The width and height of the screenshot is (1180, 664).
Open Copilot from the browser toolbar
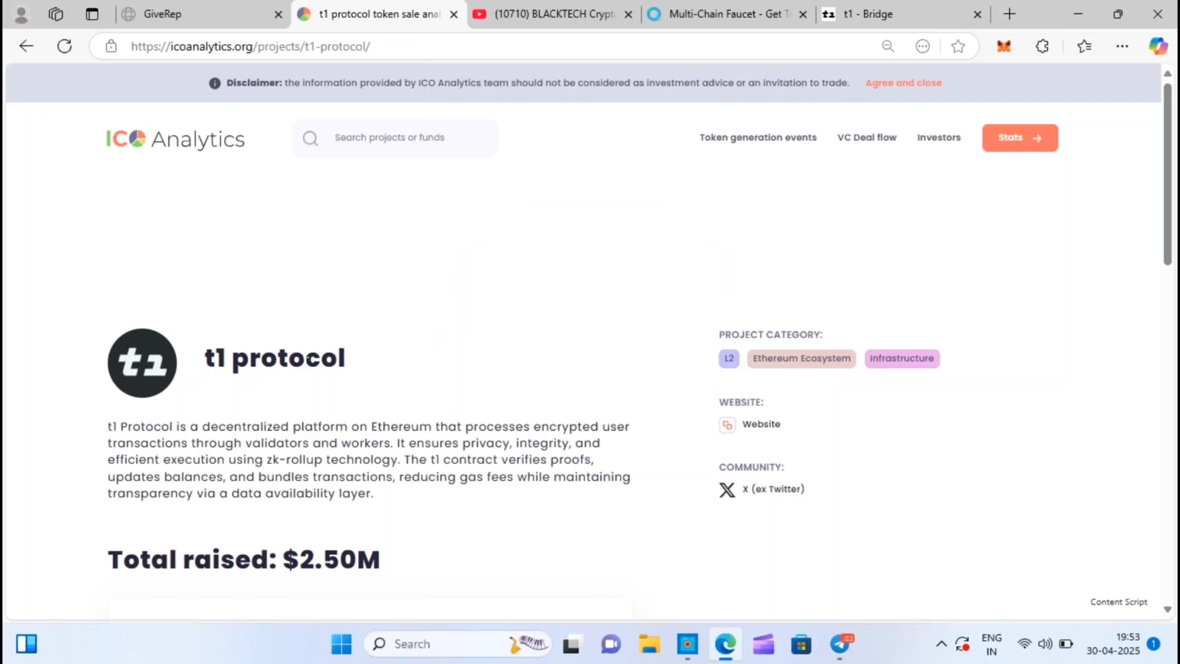point(1158,46)
